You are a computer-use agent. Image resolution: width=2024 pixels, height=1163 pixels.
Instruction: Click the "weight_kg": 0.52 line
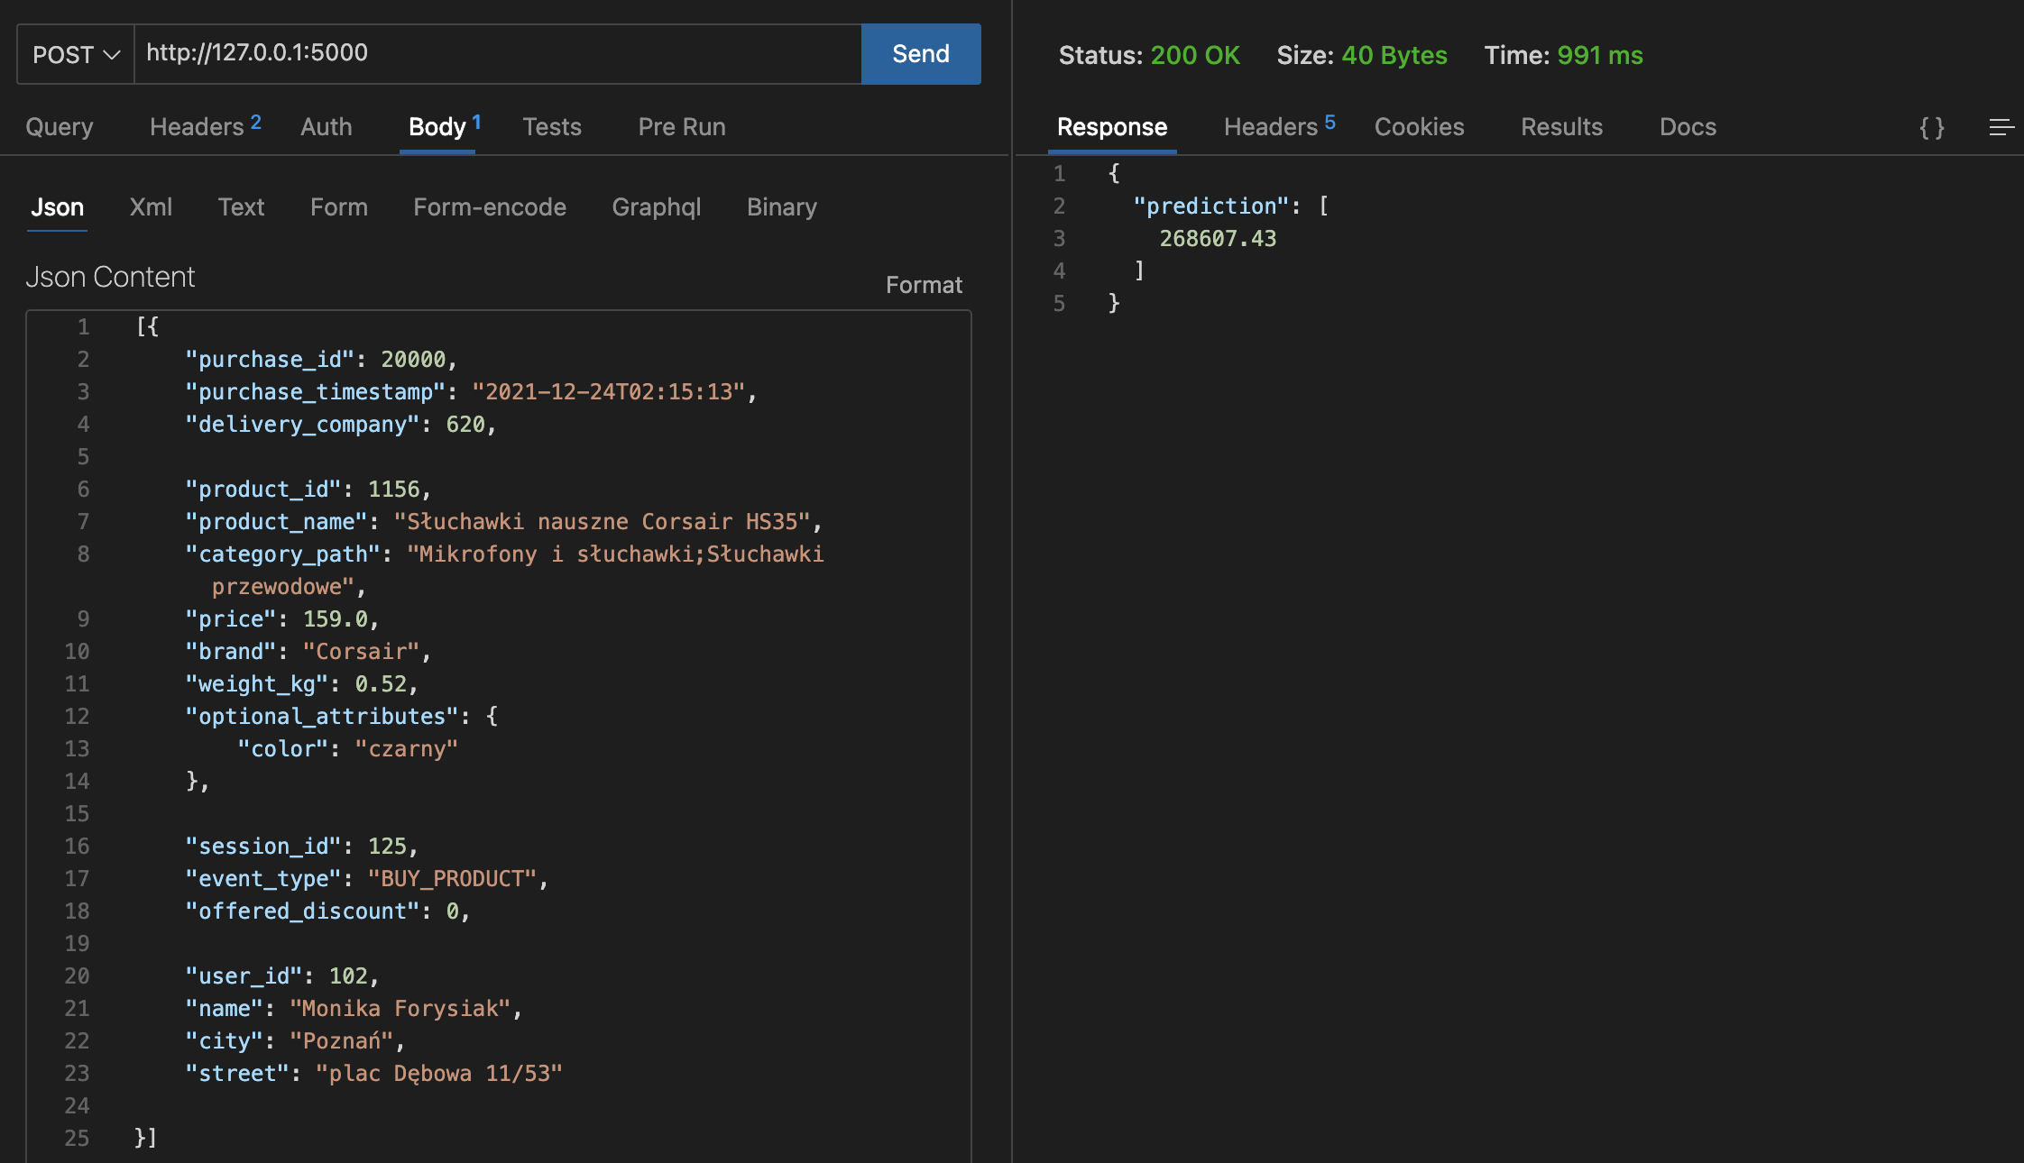coord(301,684)
